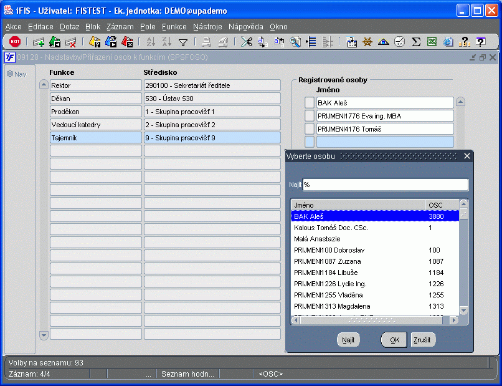Select PRIJMENI1313 Magdalena in the list
This screenshot has width=502, height=386.
point(375,306)
